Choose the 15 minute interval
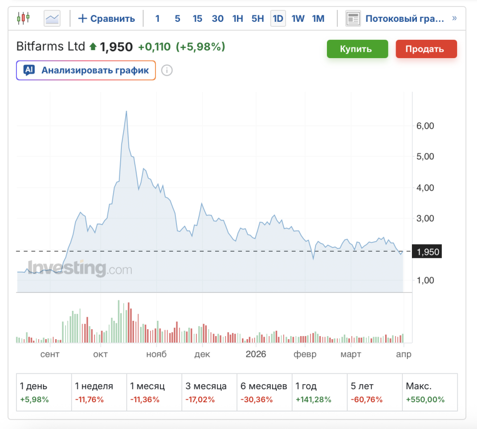Image resolution: width=477 pixels, height=429 pixels. [197, 18]
